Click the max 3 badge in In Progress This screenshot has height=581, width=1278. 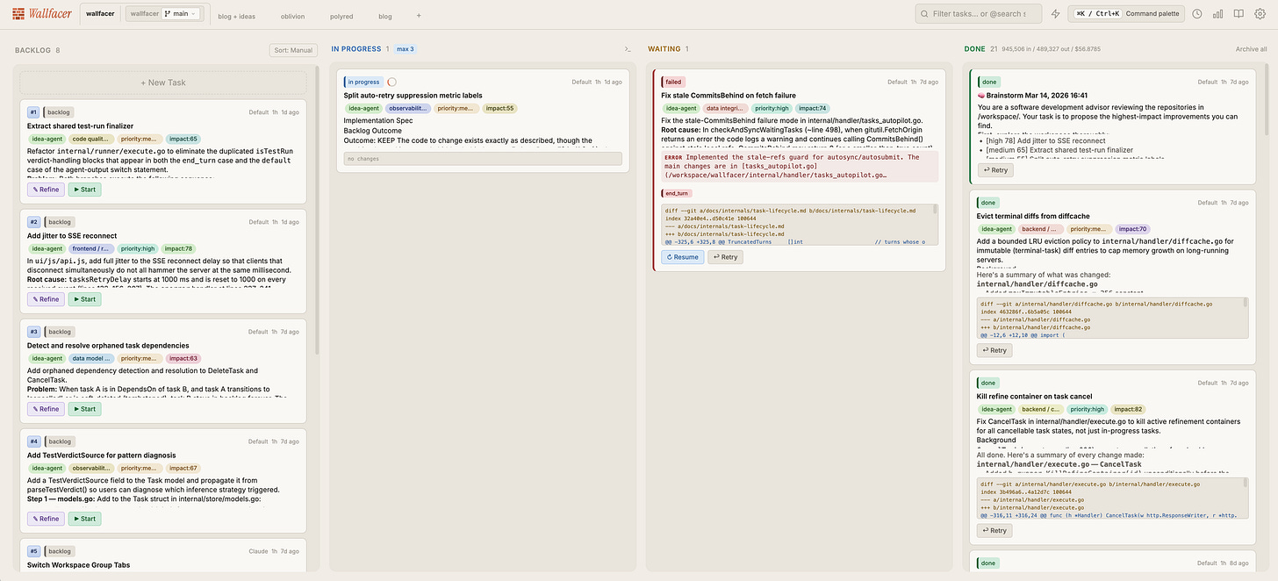coord(406,49)
